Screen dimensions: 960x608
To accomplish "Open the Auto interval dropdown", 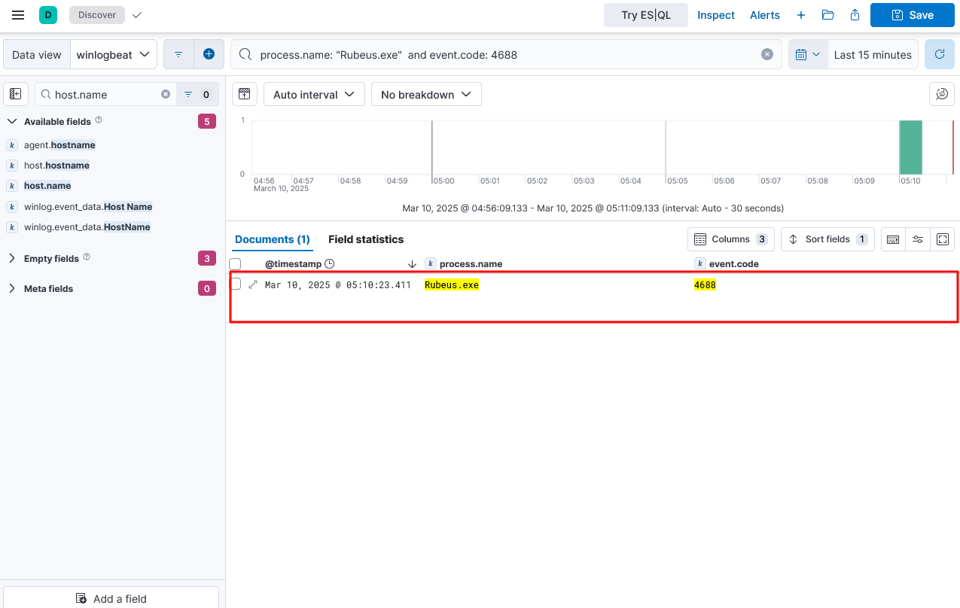I will [x=313, y=94].
